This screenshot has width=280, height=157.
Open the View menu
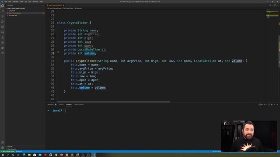click(x=21, y=2)
